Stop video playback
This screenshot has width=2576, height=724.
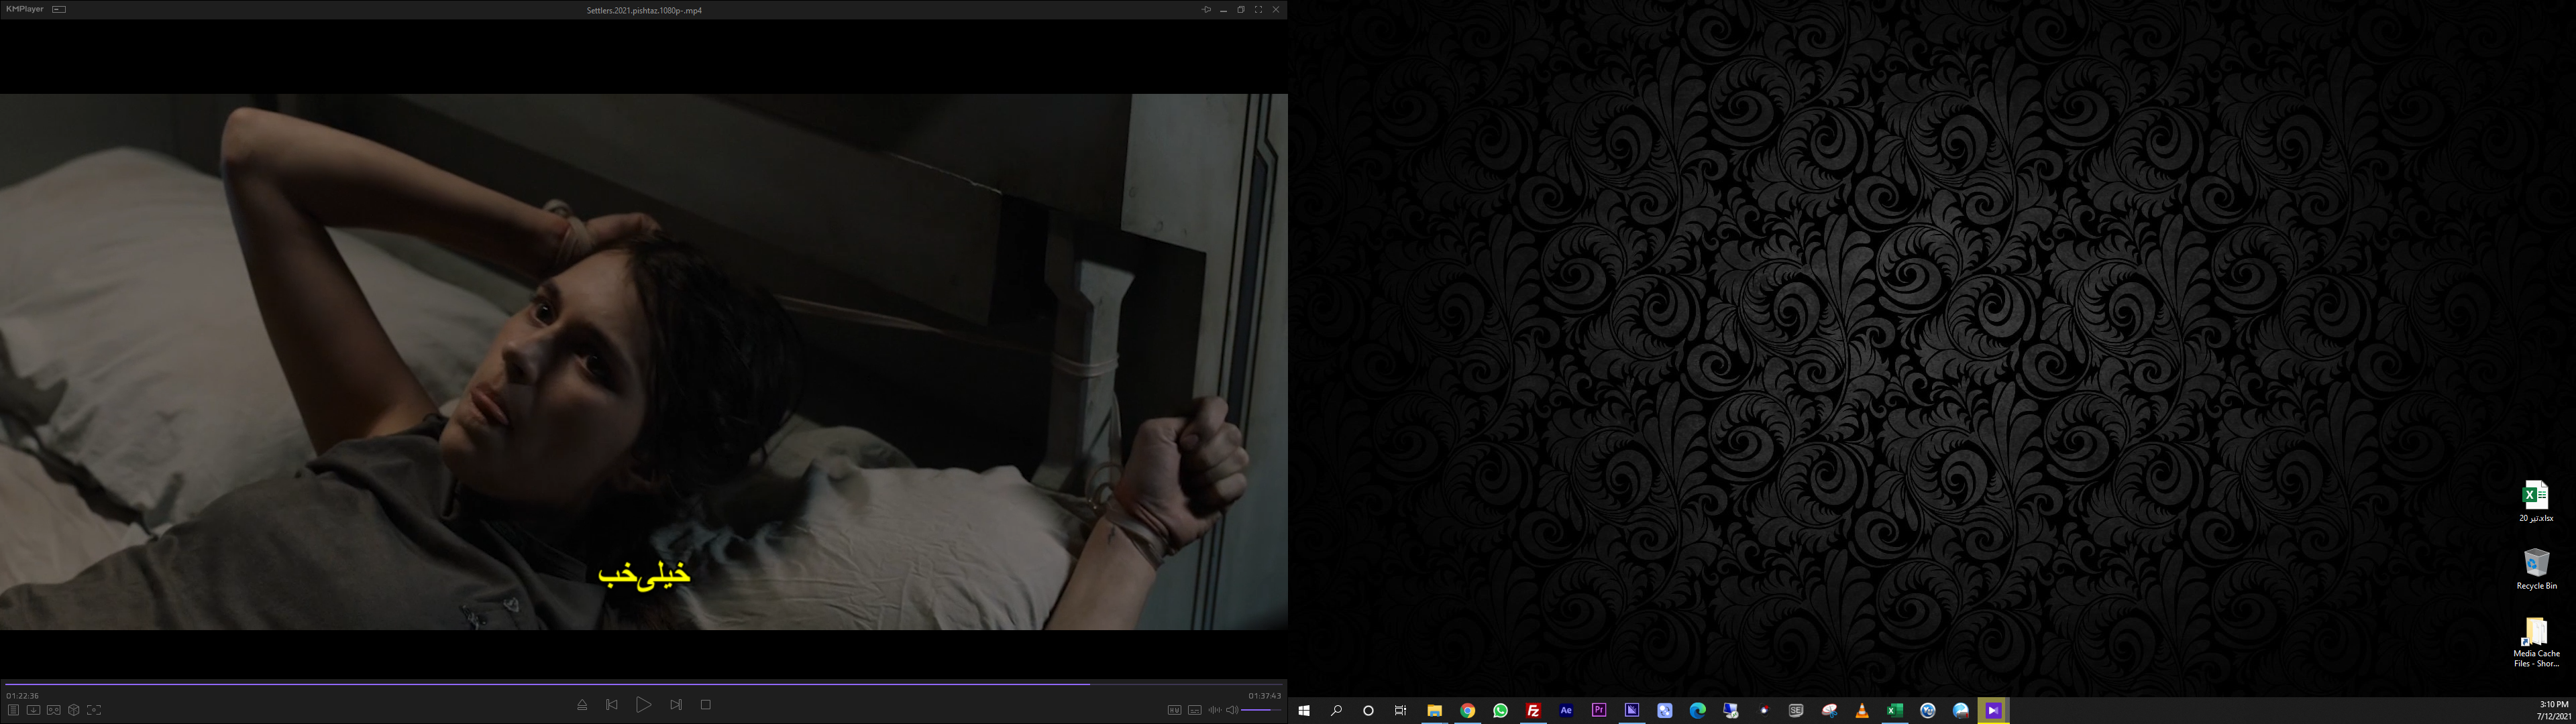[x=706, y=705]
